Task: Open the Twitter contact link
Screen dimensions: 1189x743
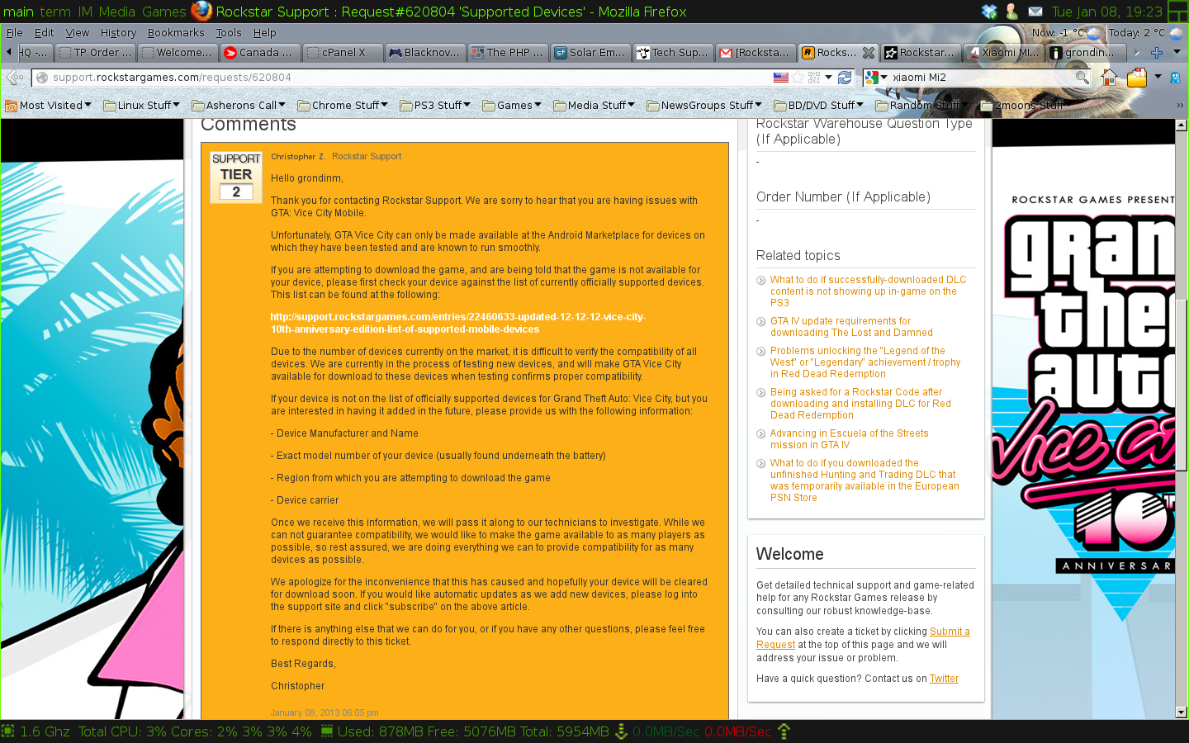Action: (944, 679)
